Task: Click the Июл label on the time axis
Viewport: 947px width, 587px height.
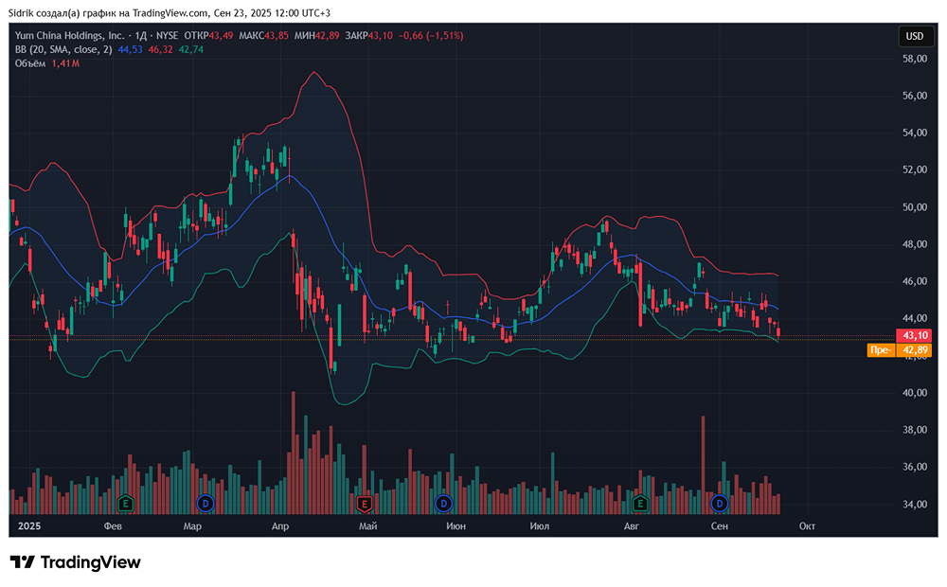Action: coord(540,526)
